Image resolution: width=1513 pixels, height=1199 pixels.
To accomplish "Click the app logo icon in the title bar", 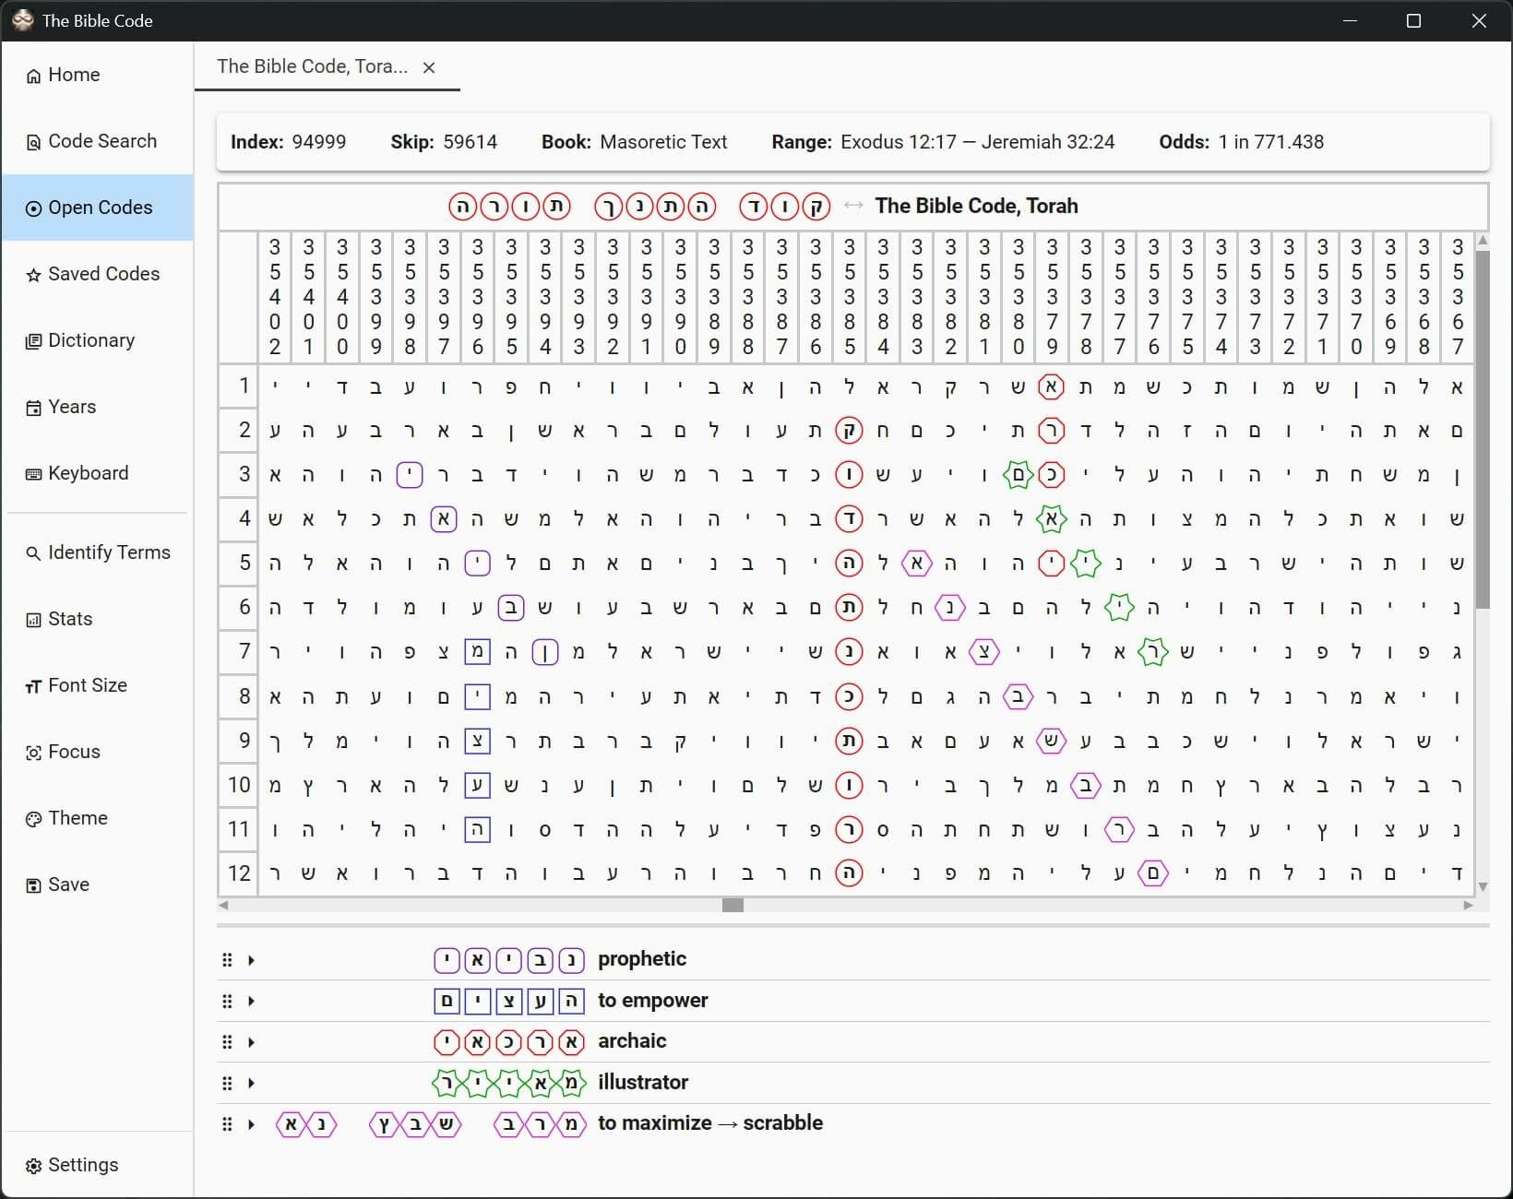I will [22, 20].
